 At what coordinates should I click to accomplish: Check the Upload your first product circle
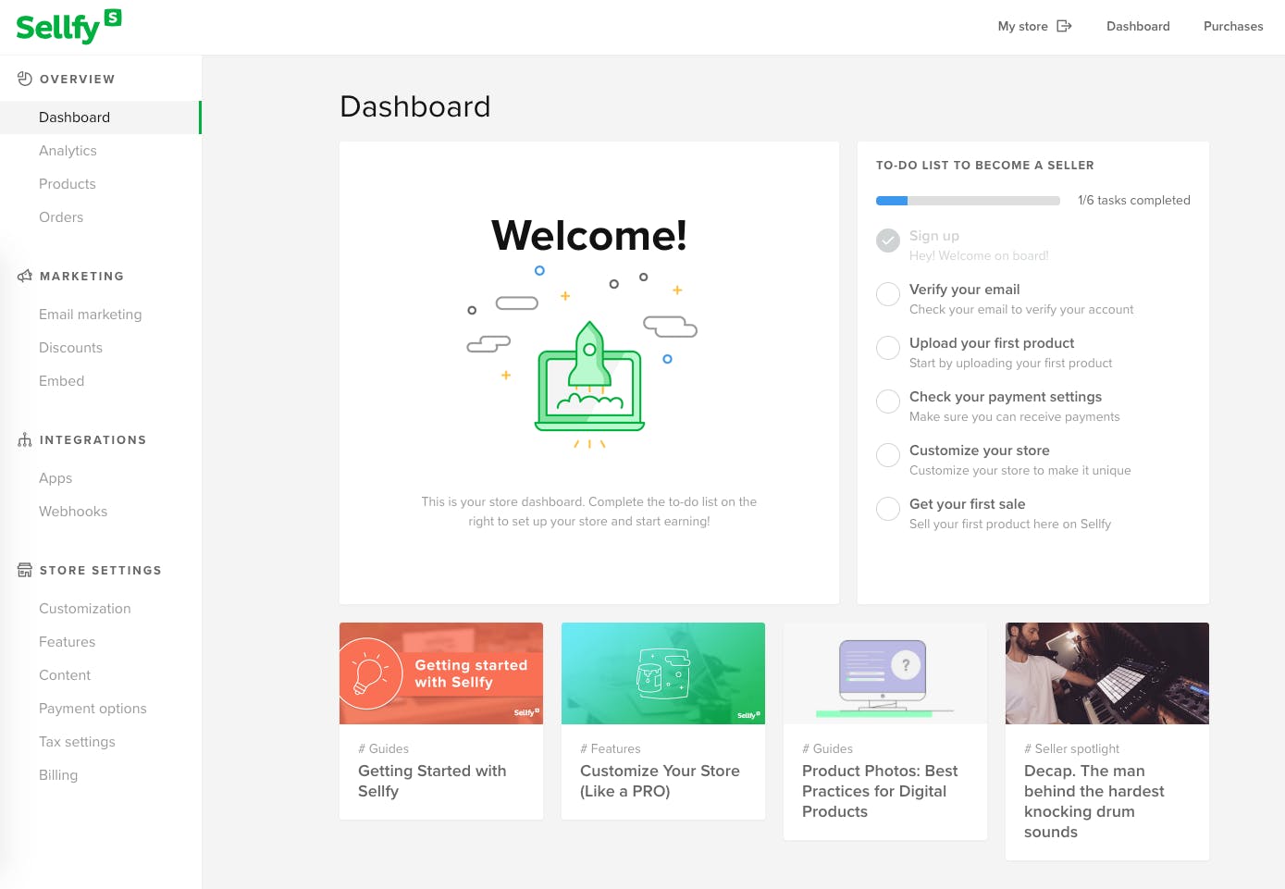point(888,348)
